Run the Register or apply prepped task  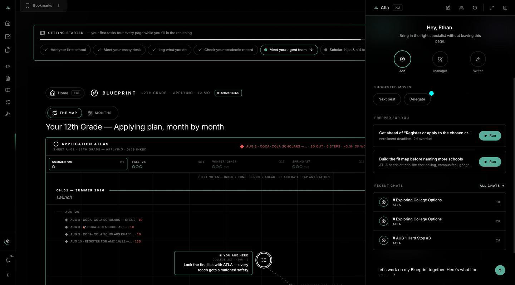[x=490, y=136]
